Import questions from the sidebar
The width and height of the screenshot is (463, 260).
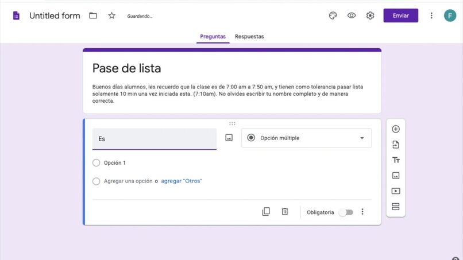[396, 145]
